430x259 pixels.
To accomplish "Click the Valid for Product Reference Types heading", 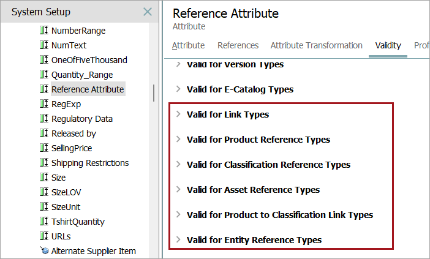I will (x=258, y=140).
